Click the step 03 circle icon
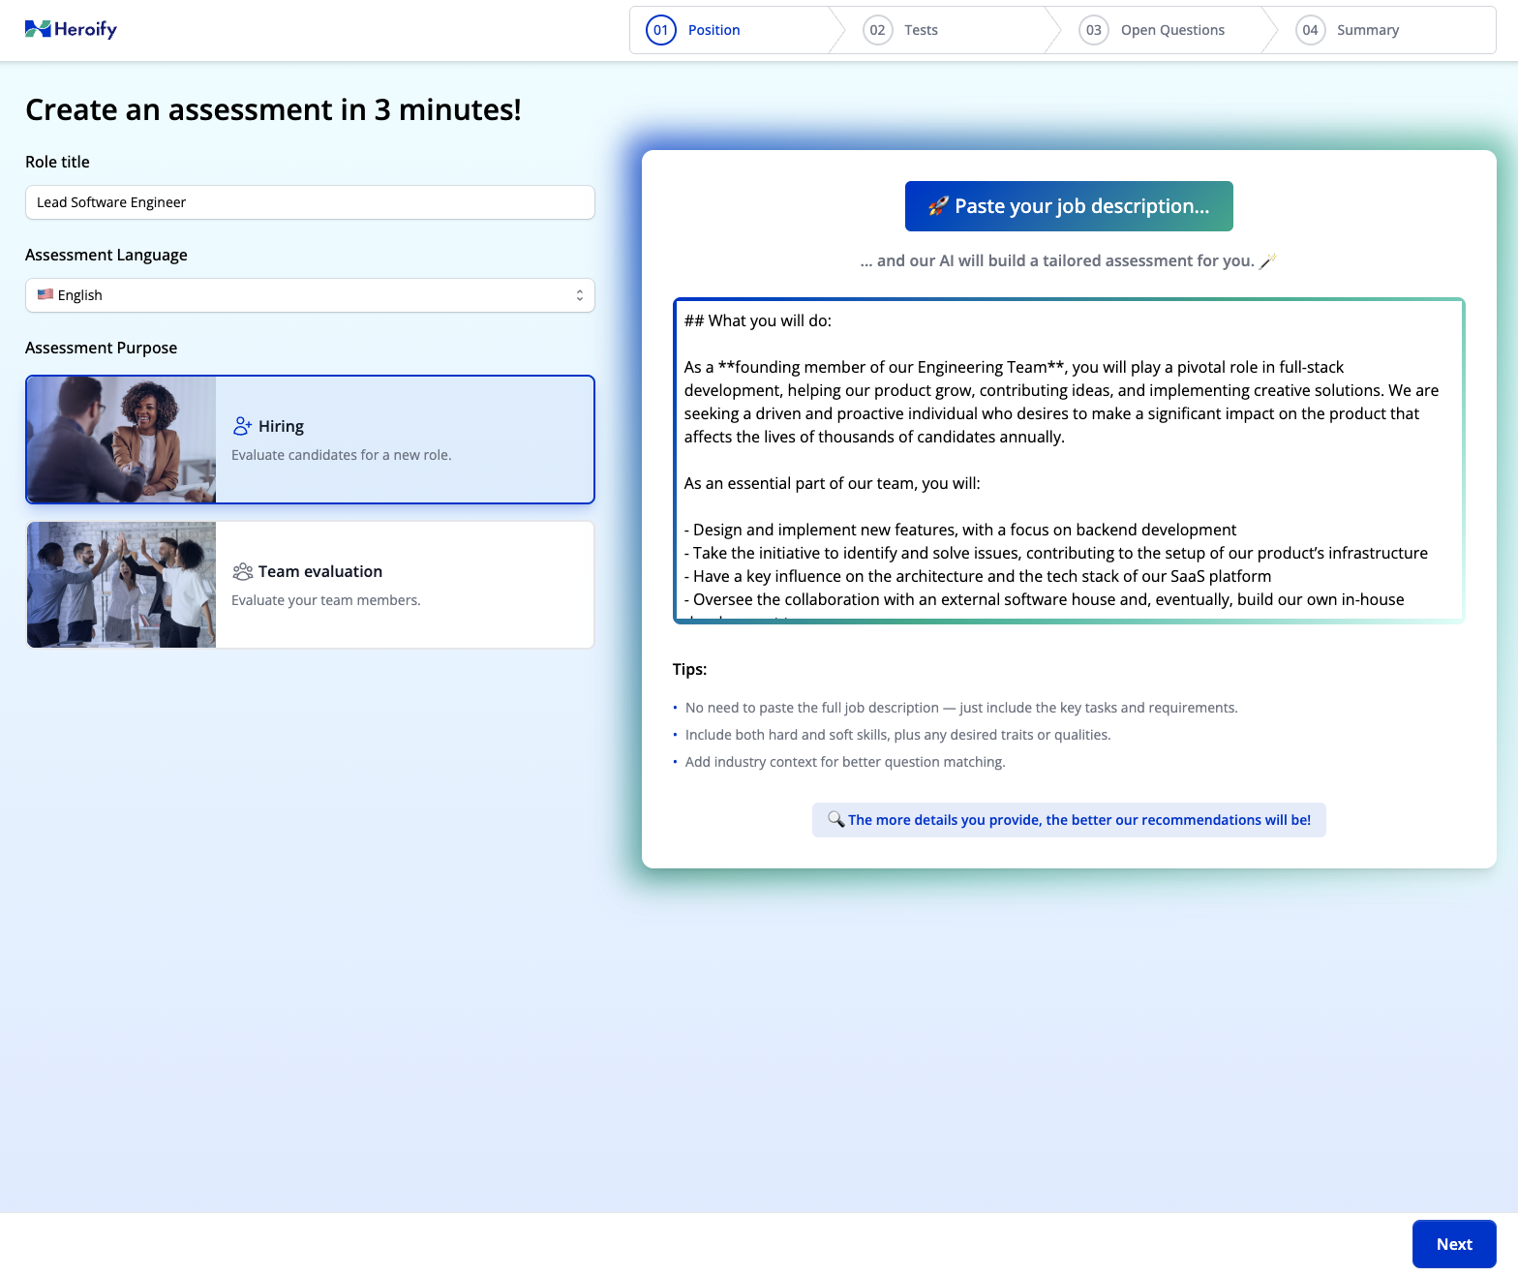Viewport: 1518px width, 1275px height. [1093, 30]
